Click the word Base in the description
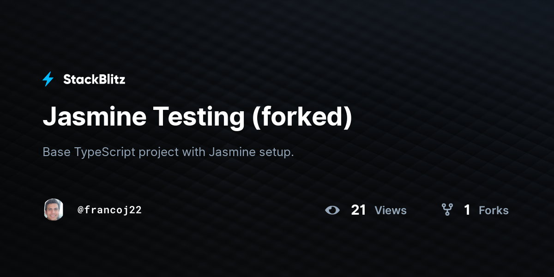554x277 pixels. click(x=56, y=152)
